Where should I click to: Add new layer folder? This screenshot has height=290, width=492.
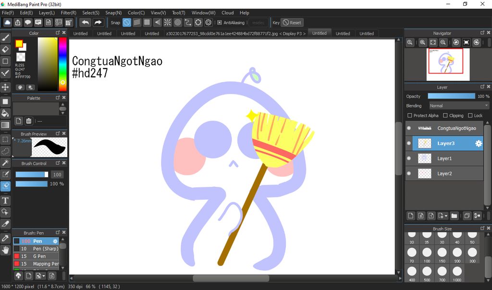click(x=454, y=216)
